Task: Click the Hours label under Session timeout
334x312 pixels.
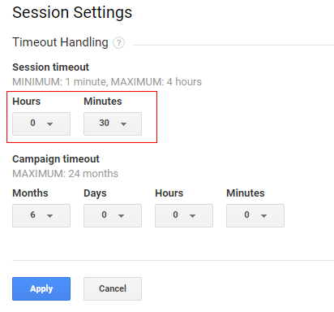Action: tap(27, 102)
